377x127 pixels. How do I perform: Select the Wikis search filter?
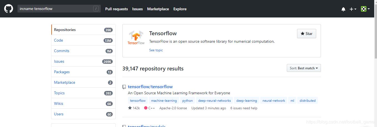coord(83,103)
